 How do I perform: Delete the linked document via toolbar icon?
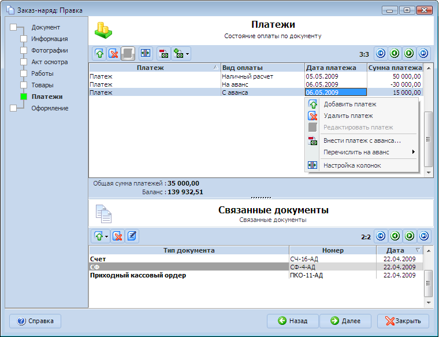(x=117, y=236)
